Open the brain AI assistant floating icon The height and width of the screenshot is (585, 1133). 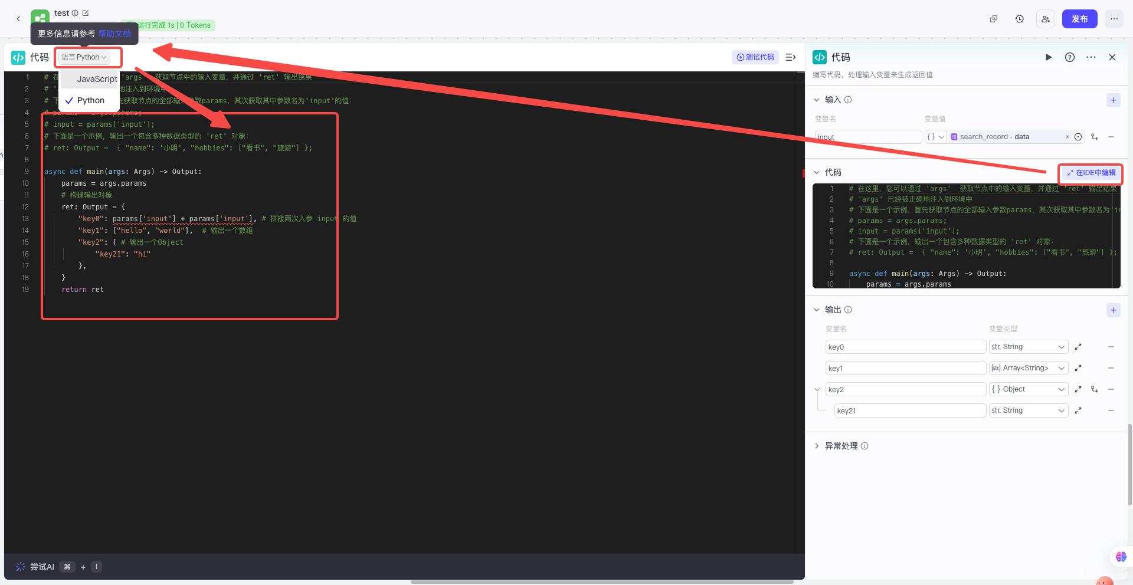click(1121, 557)
